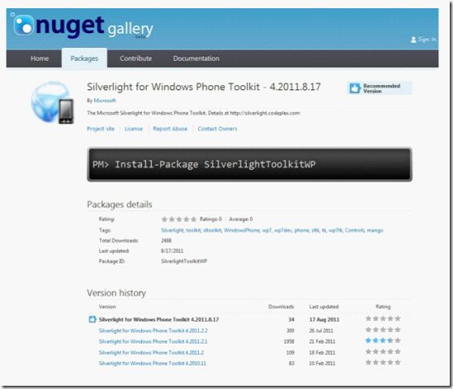Click the Recommended Version thumbs-up icon
The image size is (453, 389).
tap(355, 88)
